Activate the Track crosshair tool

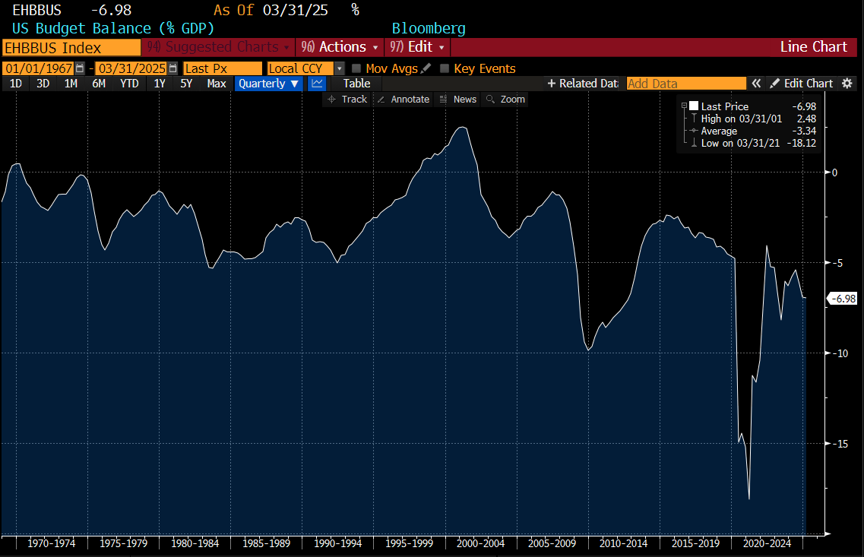[347, 100]
